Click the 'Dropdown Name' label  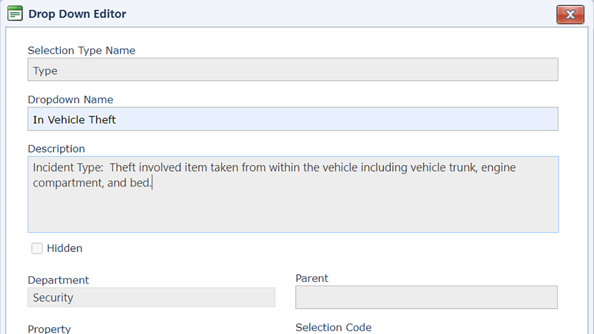coord(70,99)
